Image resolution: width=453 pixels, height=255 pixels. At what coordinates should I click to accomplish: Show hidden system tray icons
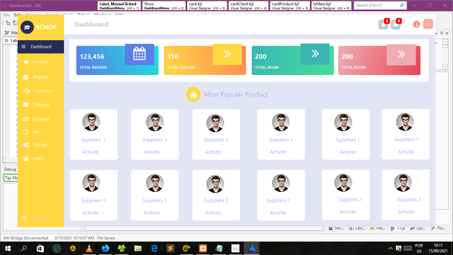click(x=391, y=248)
